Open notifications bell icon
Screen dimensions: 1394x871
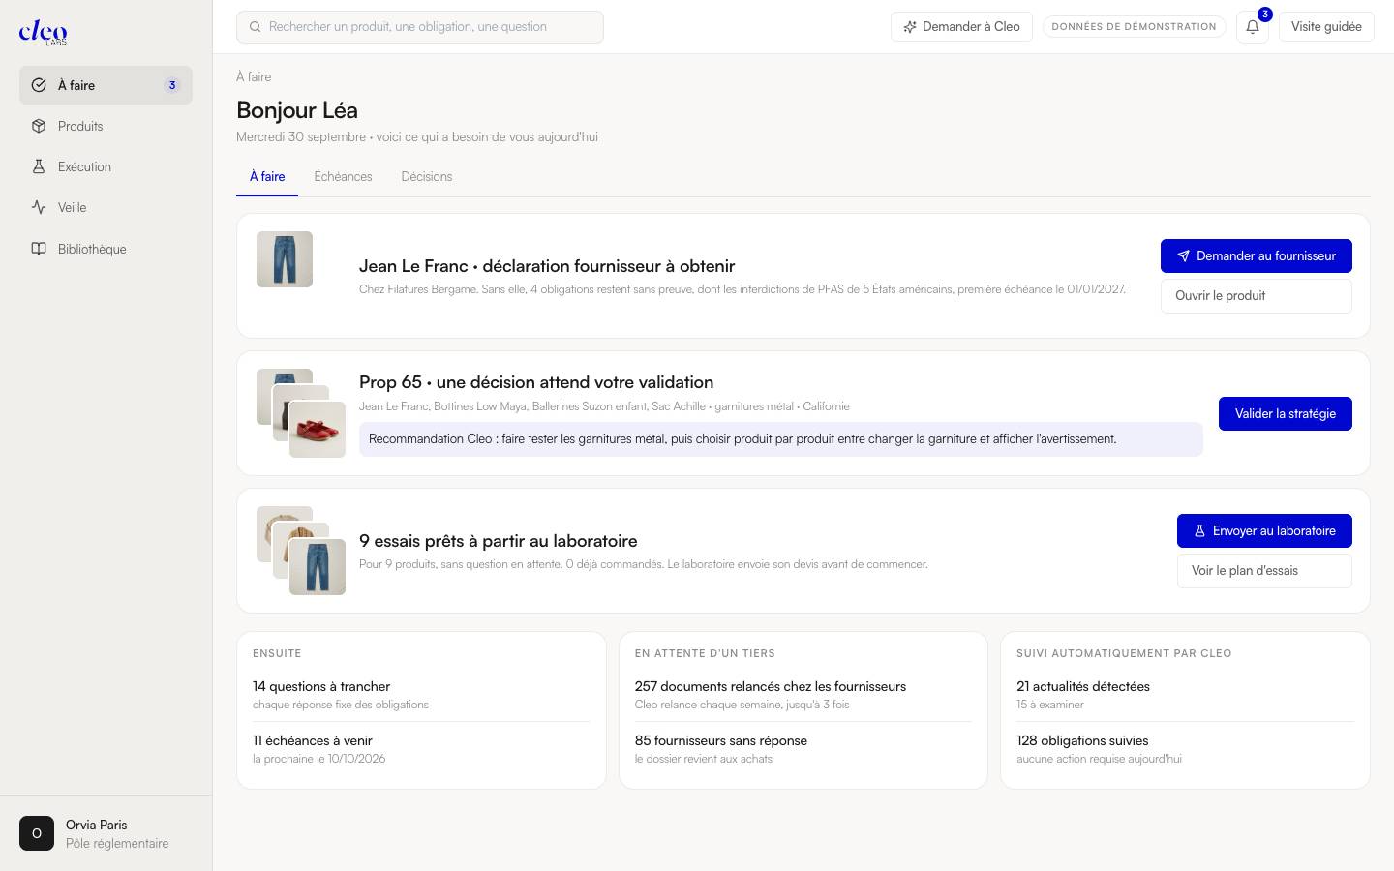[1253, 27]
